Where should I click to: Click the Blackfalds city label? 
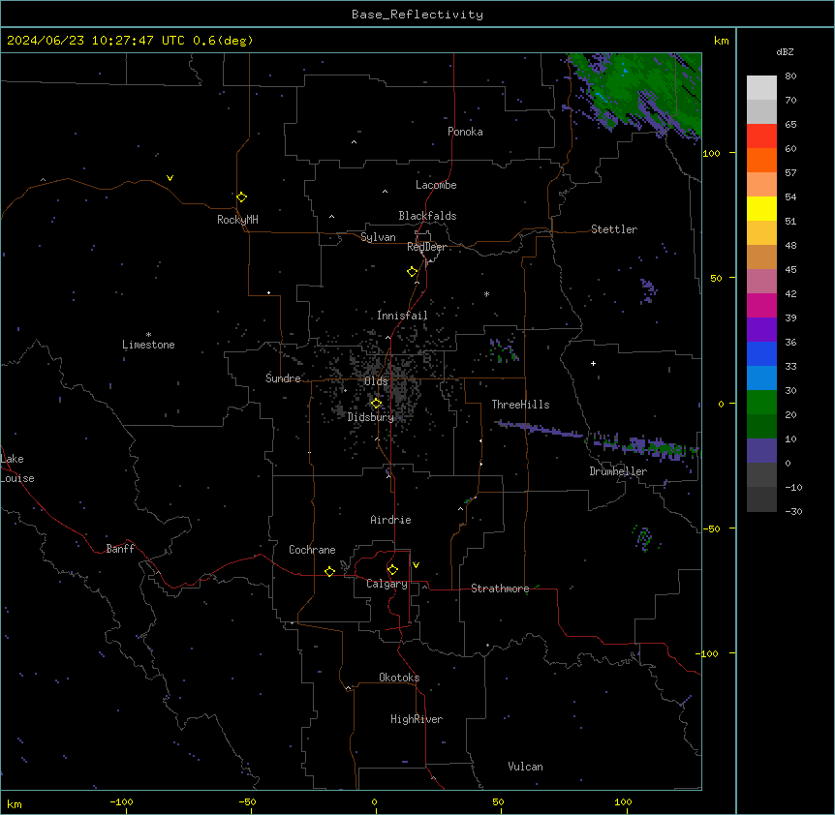point(427,216)
